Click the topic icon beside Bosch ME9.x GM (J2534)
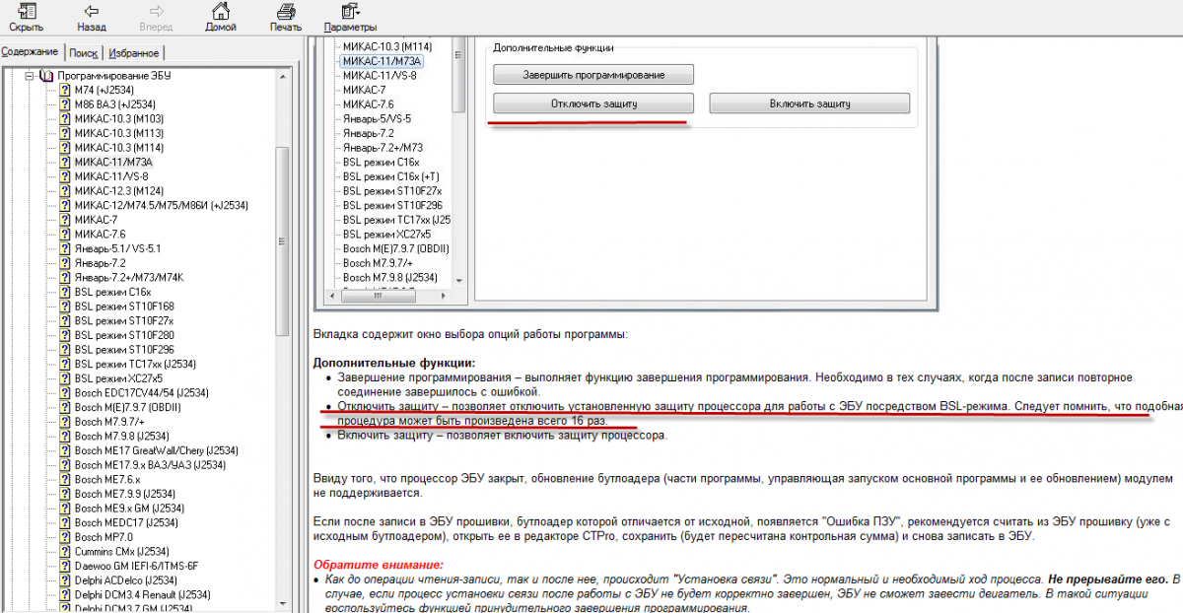The image size is (1183, 613). point(65,509)
